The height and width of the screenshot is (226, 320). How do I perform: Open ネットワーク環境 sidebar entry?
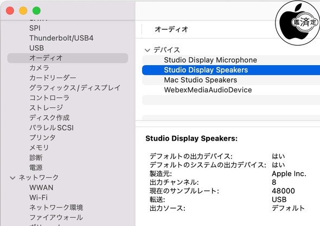coord(56,208)
